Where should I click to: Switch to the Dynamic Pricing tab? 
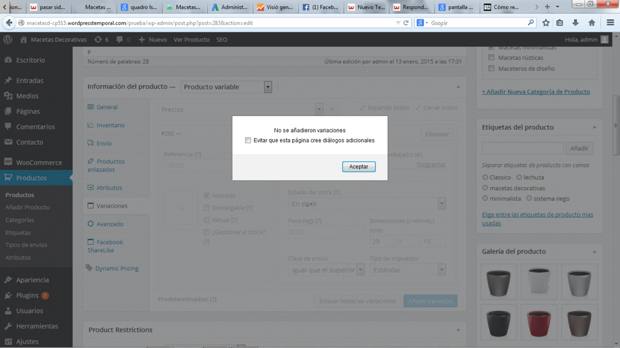coord(117,268)
